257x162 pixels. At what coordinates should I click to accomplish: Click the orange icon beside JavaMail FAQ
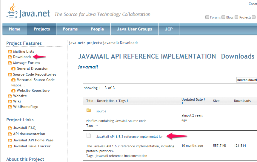click(10, 128)
